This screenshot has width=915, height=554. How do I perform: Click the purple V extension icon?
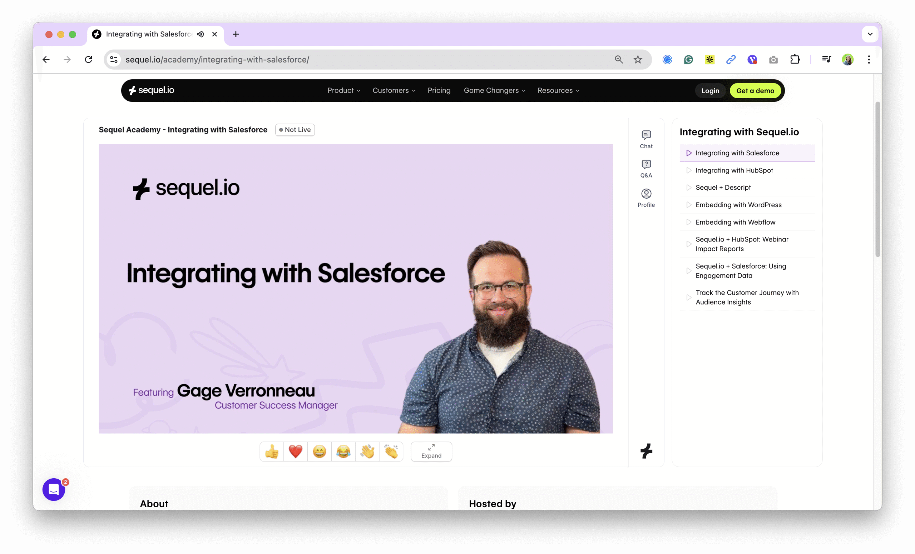(x=752, y=59)
